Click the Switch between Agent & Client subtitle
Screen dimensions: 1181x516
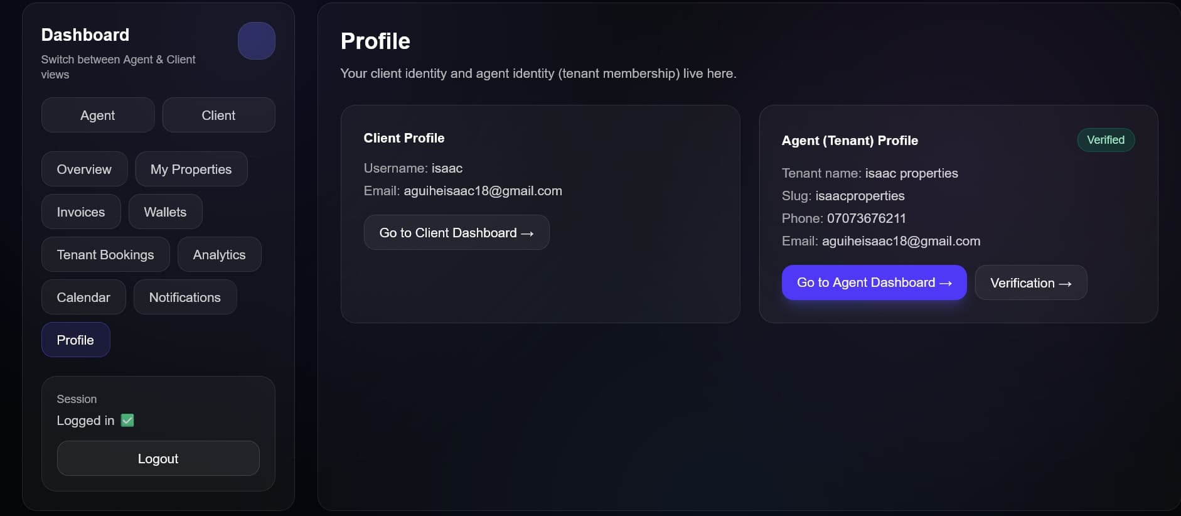[x=118, y=67]
